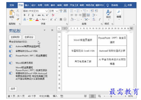
Task: Click the character border icon
Action: coord(65,11)
